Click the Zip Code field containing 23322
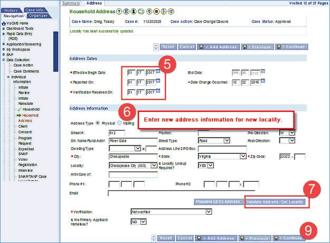This screenshot has height=243, width=330. point(285,157)
